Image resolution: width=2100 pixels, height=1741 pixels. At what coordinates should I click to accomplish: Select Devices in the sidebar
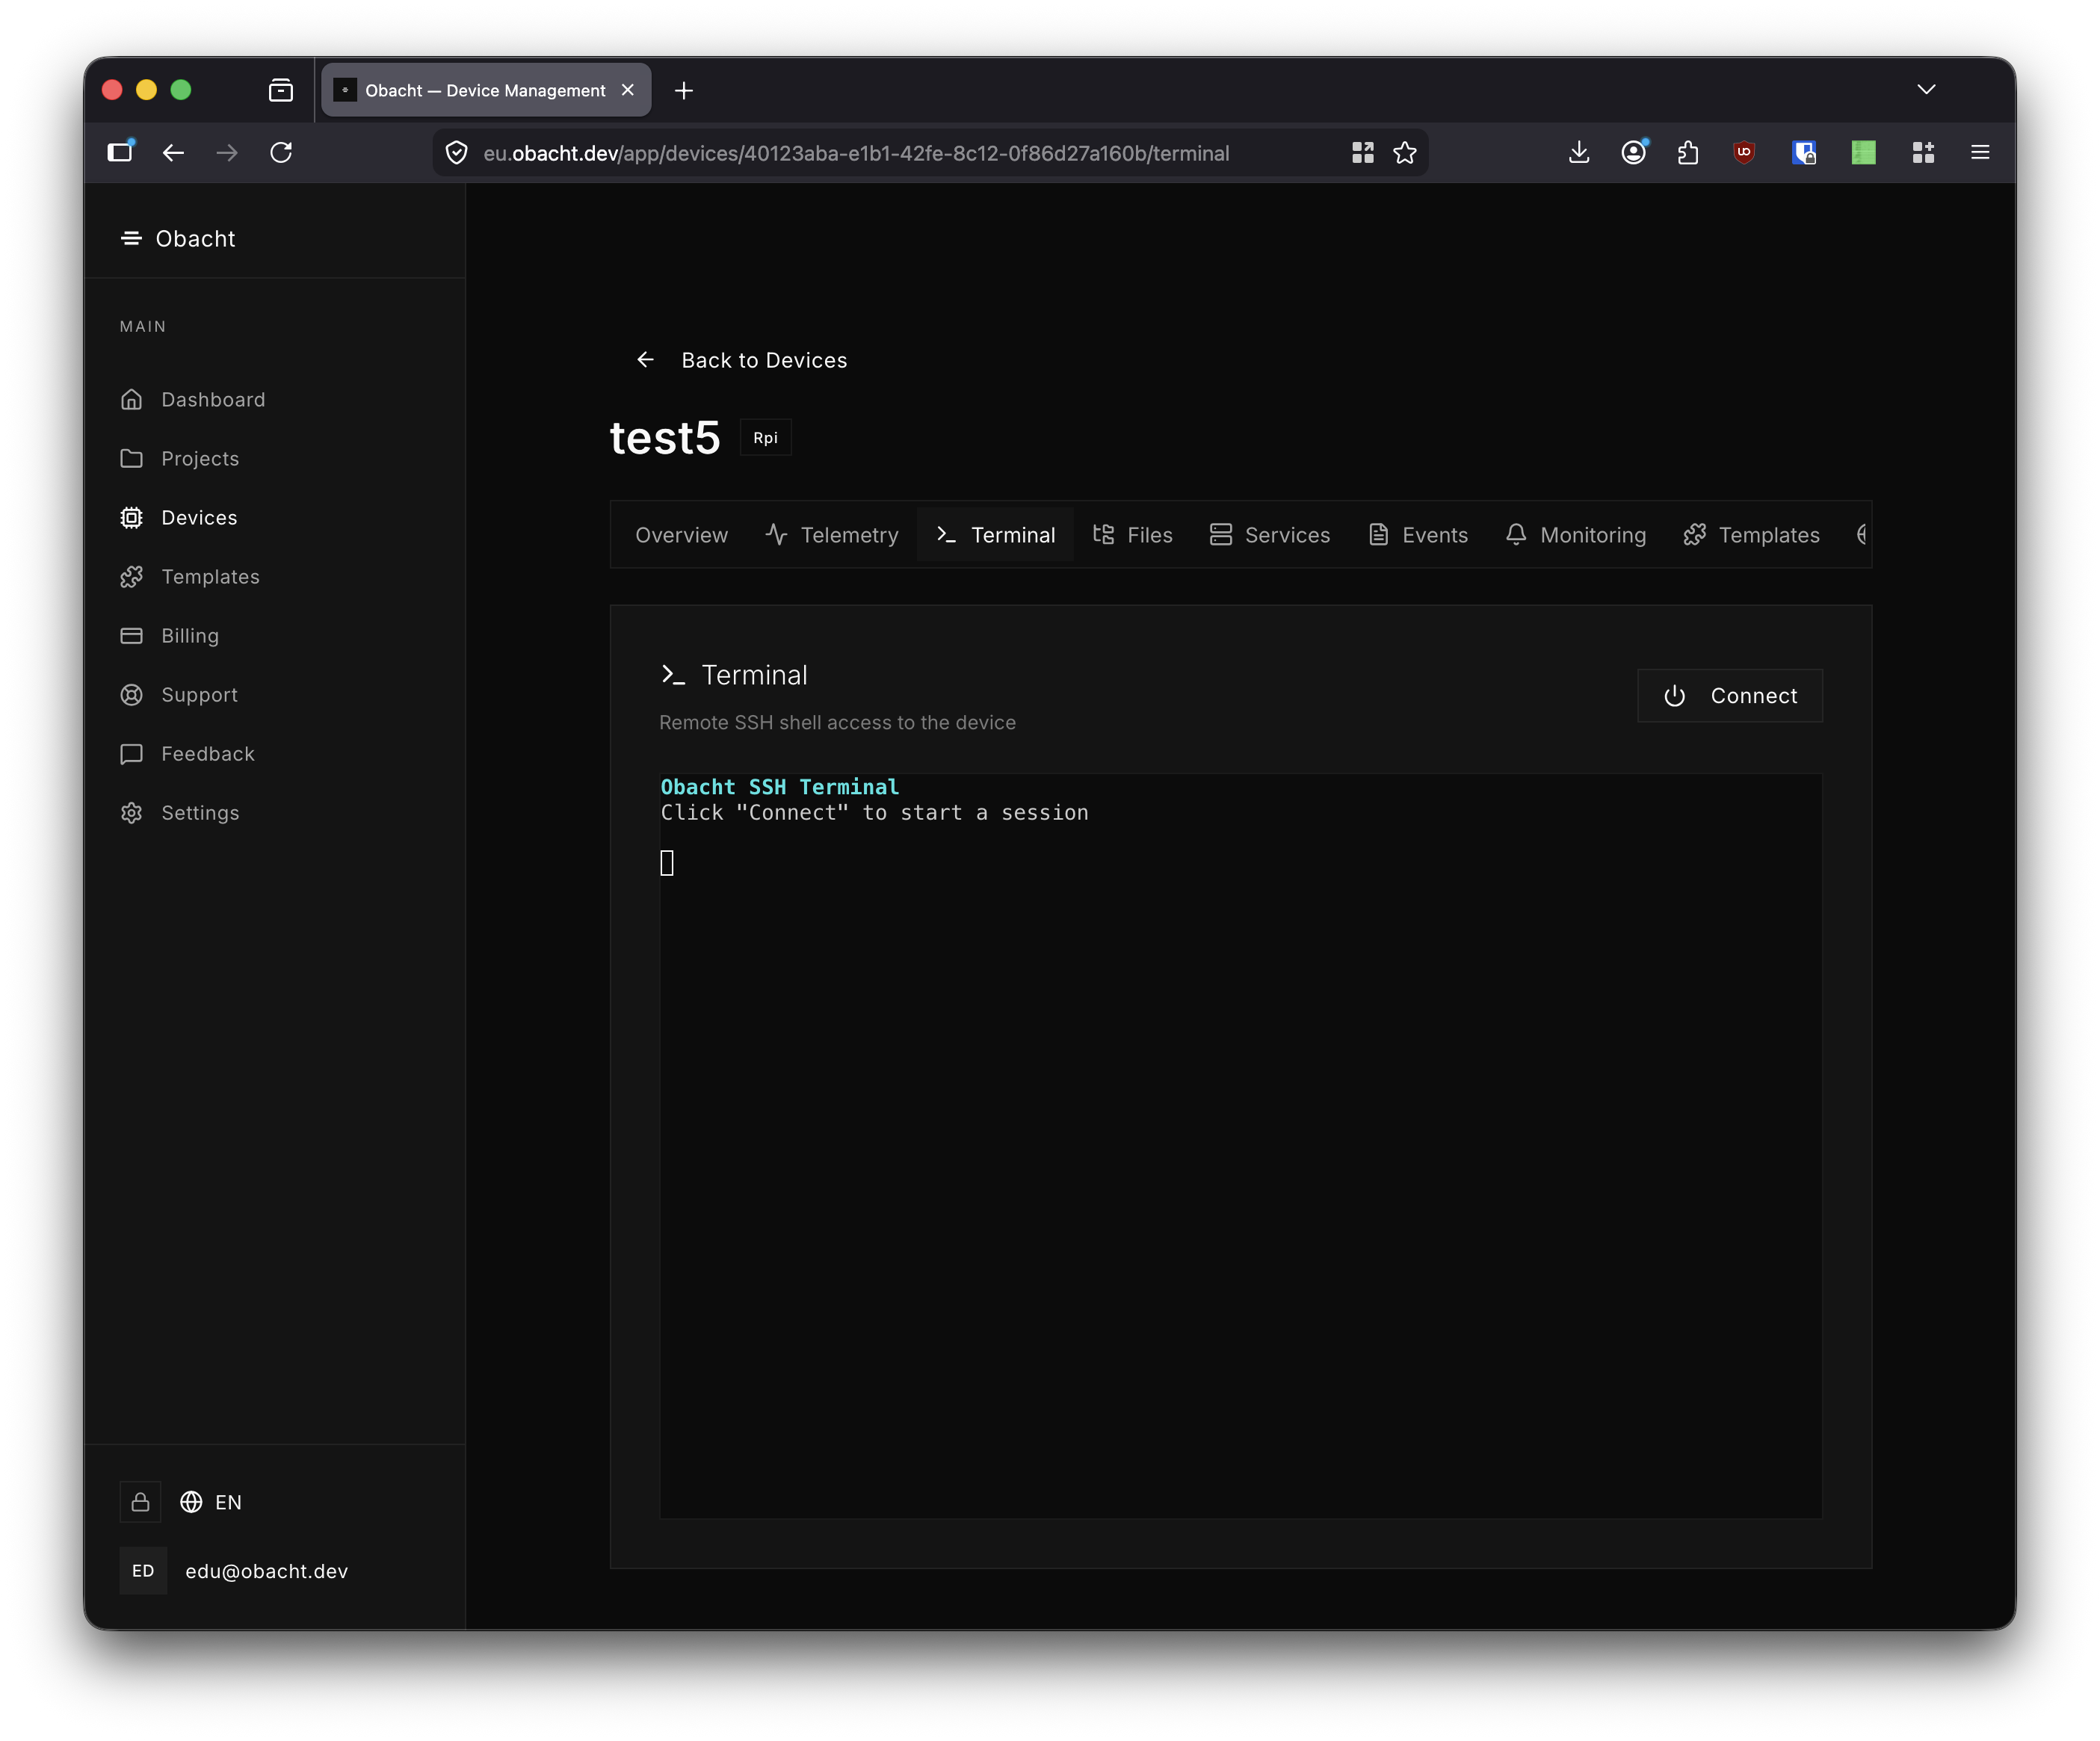coord(179,517)
